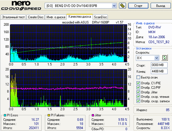Image resolution: width=172 pixels, height=131 pixels.
Task: Click the Старт 0000 MB input field
Action: coord(159,65)
